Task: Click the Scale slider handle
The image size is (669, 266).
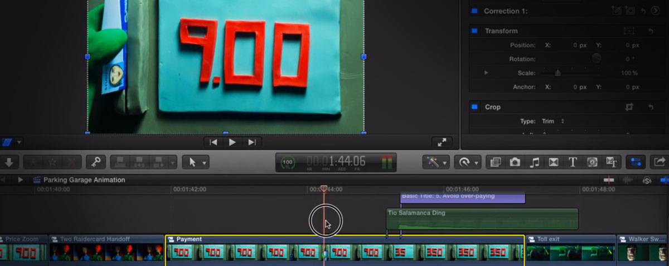Action: [557, 73]
